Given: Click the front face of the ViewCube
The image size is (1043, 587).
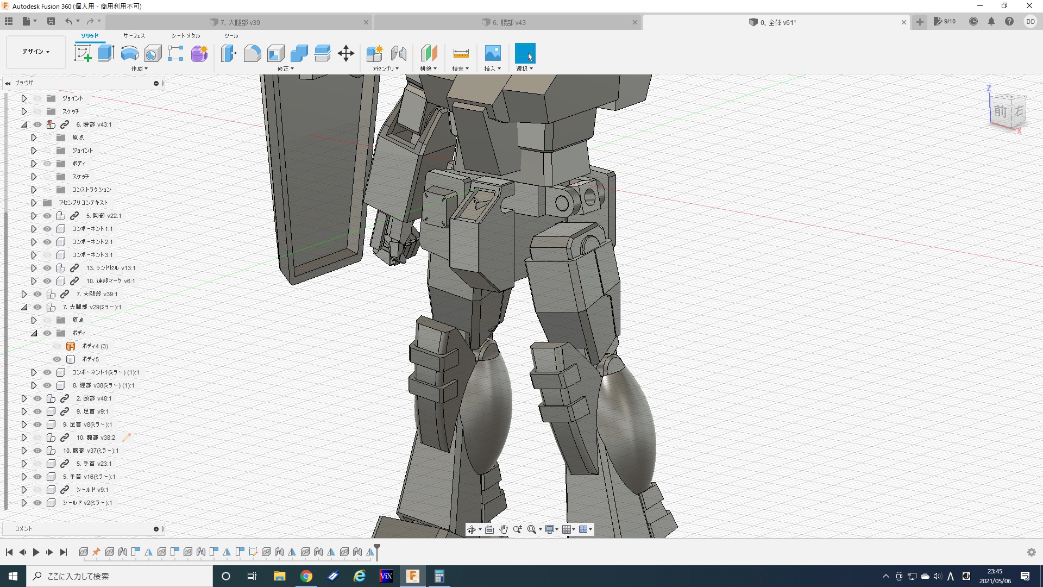Looking at the screenshot, I should click(x=1000, y=112).
